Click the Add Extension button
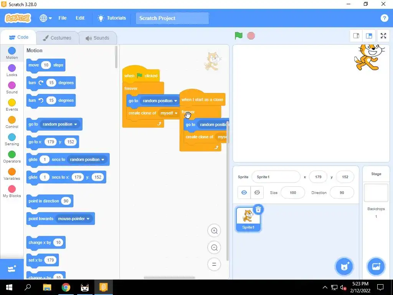The width and height of the screenshot is (393, 295). 12,269
